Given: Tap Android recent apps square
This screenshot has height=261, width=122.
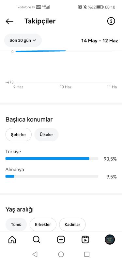Looking at the screenshot, I should coord(87,254).
